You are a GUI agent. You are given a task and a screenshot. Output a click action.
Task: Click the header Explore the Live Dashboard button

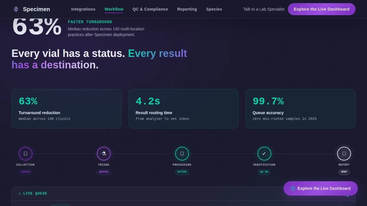coord(322,9)
